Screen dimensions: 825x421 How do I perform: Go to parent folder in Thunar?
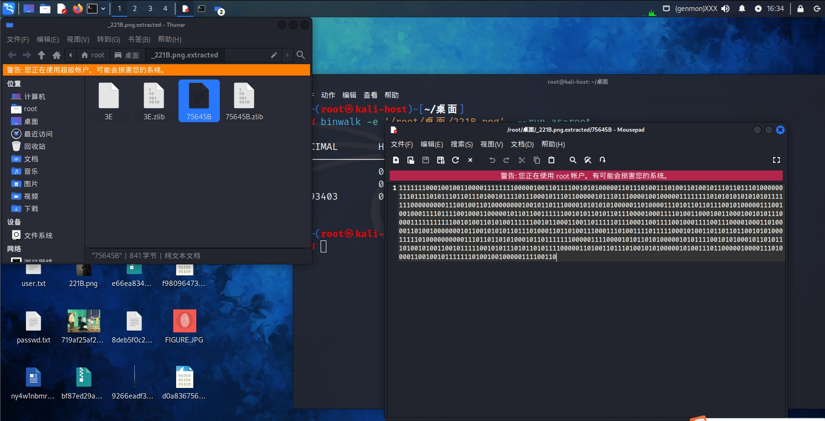(x=42, y=55)
